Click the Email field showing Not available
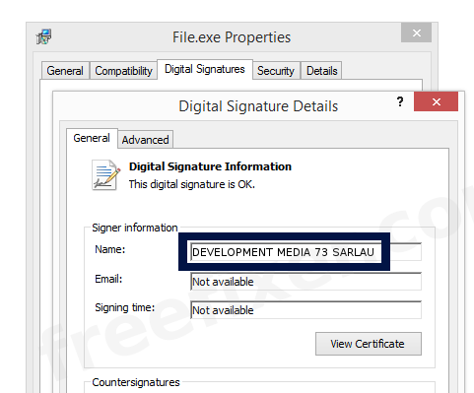 coord(305,282)
